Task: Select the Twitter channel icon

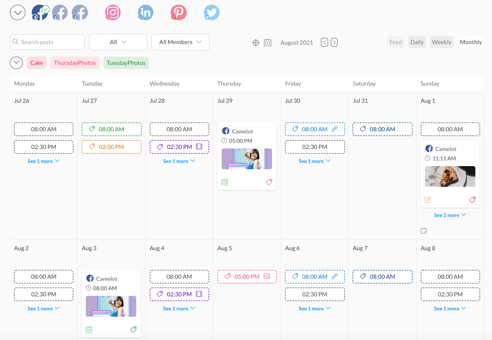Action: 211,12
